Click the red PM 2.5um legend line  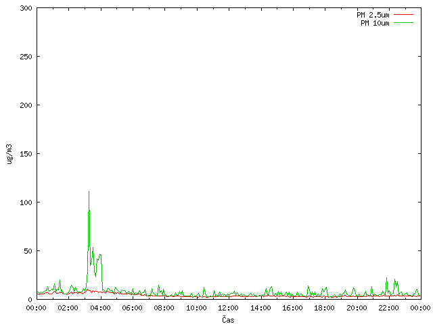pos(403,15)
